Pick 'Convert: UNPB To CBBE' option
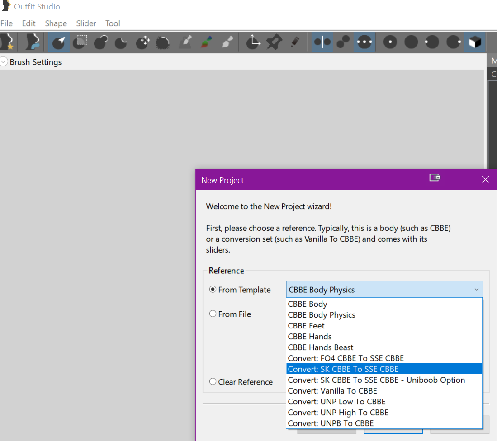The image size is (497, 441). coord(384,423)
